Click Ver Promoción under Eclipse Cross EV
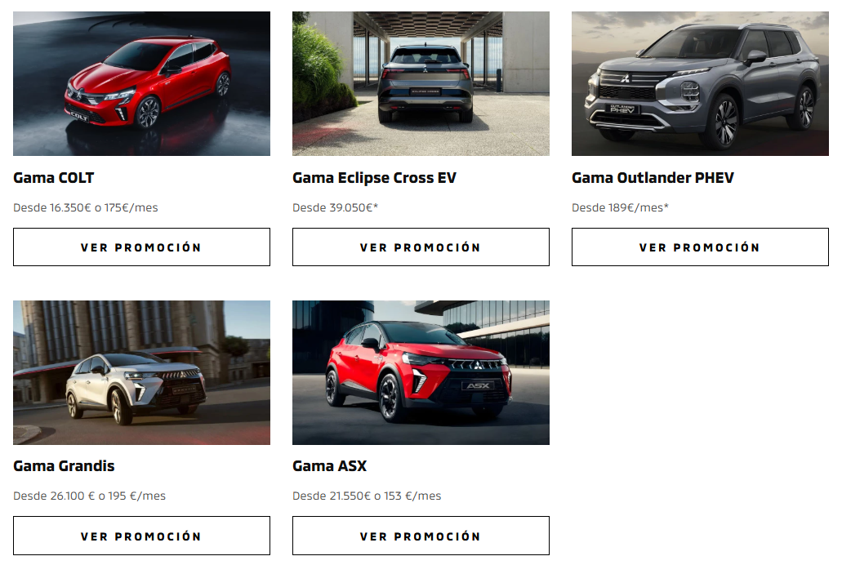This screenshot has height=565, width=842. click(421, 247)
